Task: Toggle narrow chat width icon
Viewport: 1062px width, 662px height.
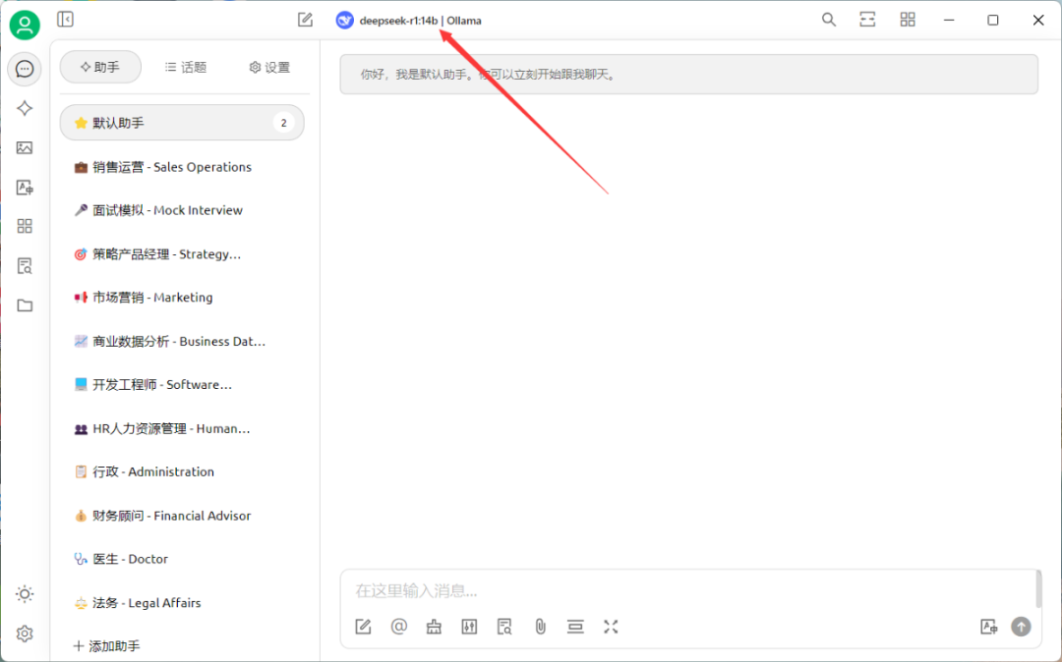Action: click(867, 20)
